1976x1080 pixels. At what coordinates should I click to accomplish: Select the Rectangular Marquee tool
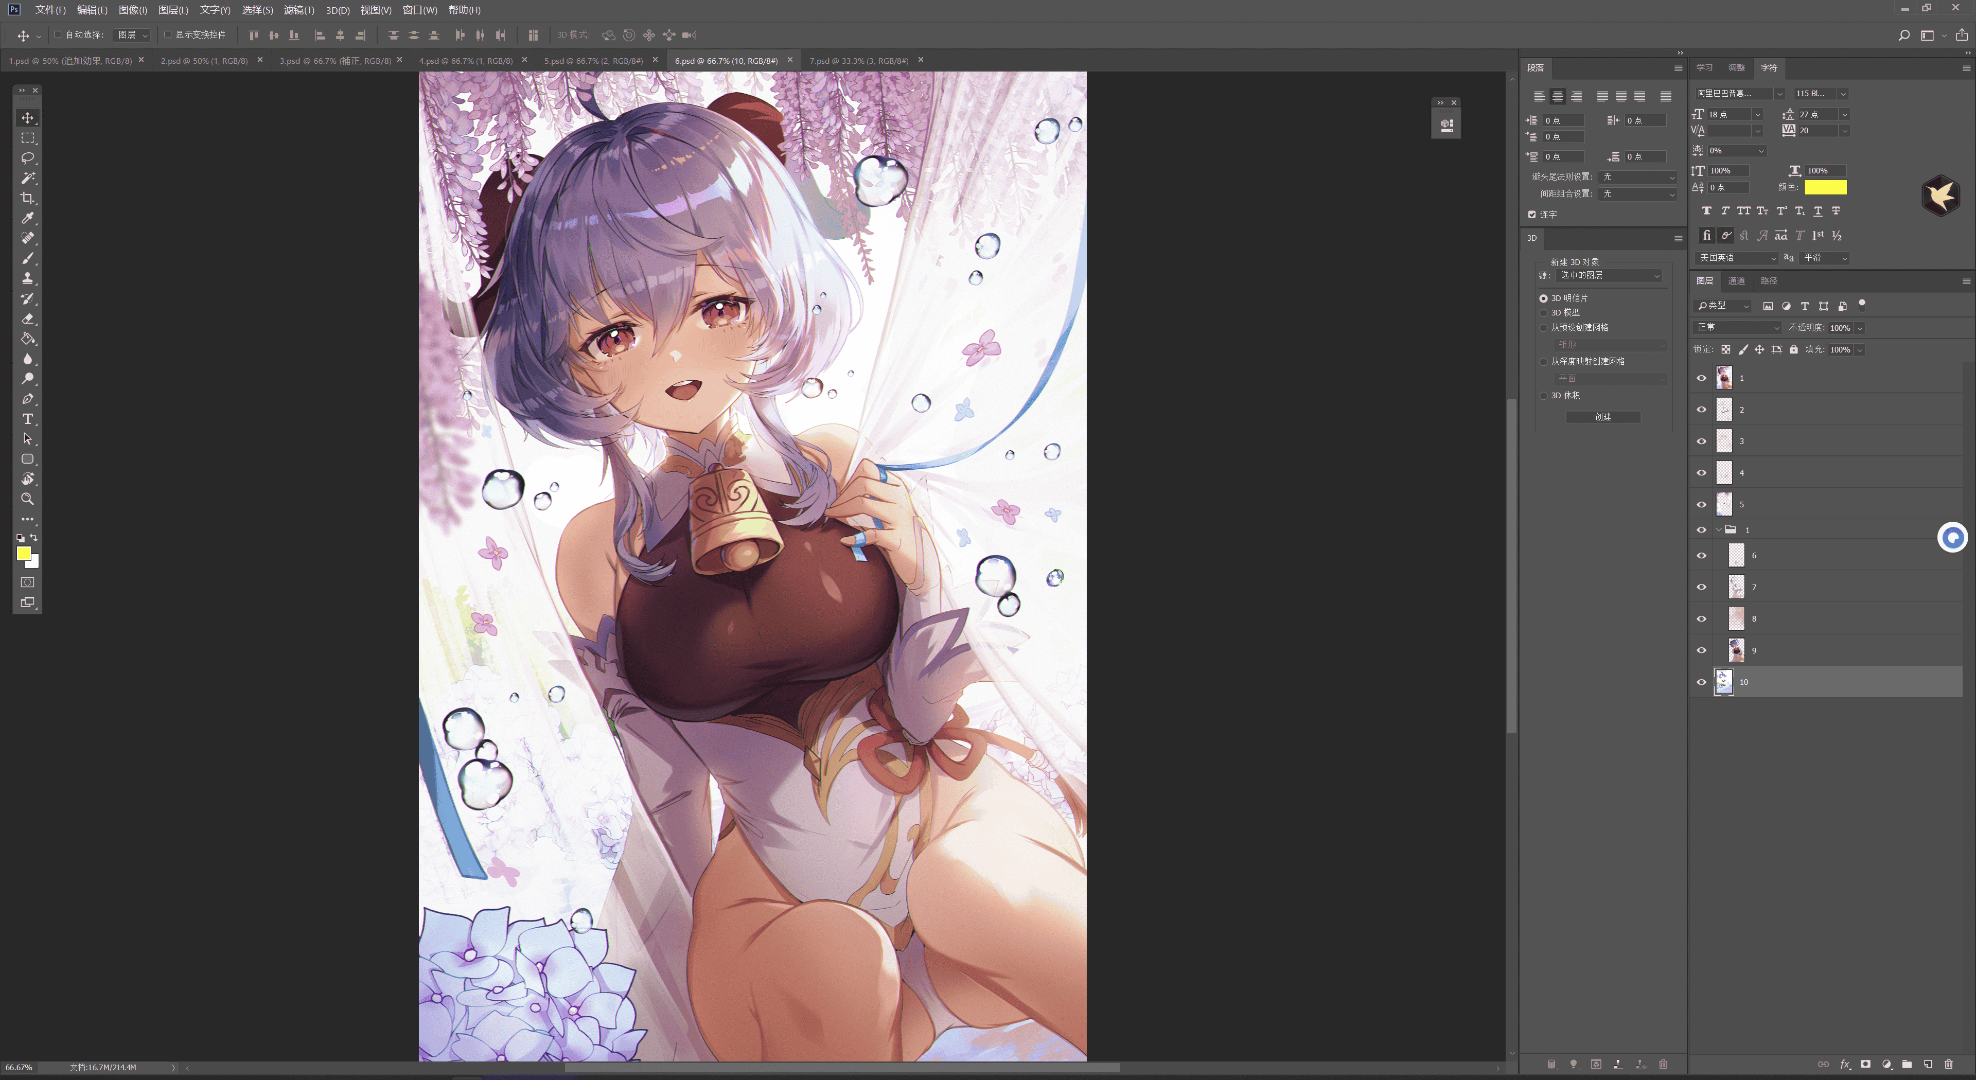[x=28, y=138]
